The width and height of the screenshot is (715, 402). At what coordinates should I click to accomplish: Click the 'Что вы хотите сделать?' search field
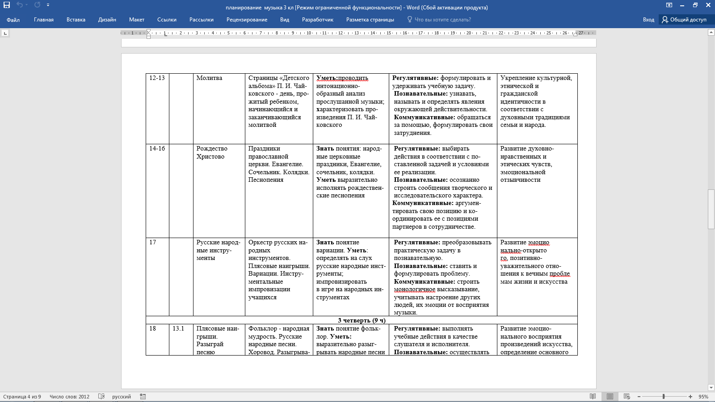[442, 20]
